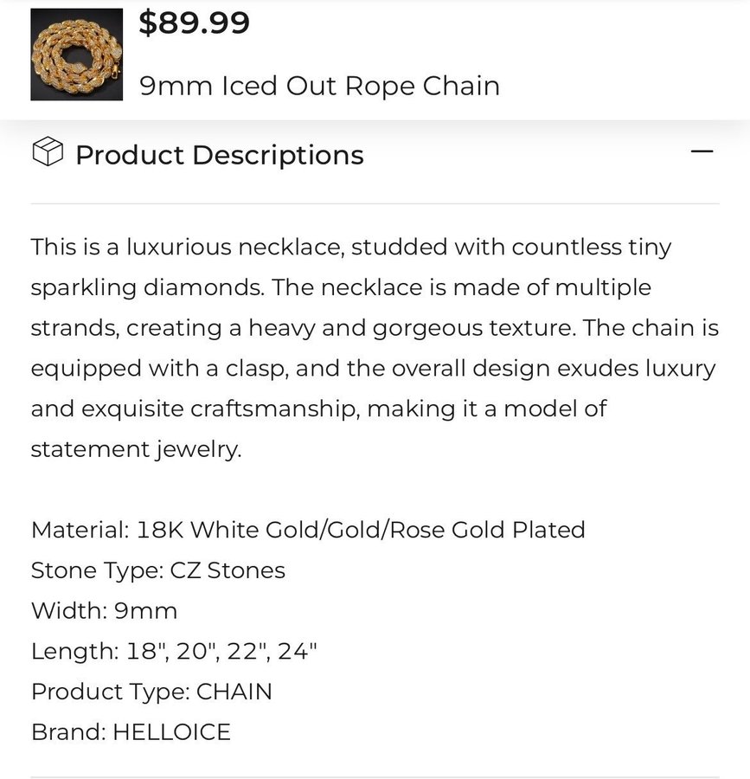Click the CHAIN product type value

(x=234, y=692)
